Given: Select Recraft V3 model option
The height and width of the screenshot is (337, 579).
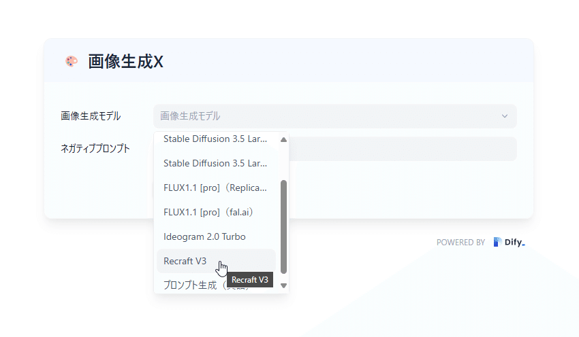Looking at the screenshot, I should 216,261.
